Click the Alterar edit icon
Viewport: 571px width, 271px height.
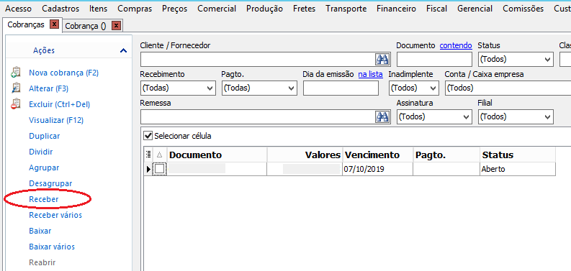pos(16,88)
